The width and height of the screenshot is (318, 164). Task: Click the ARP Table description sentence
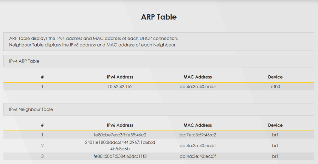coord(93,39)
